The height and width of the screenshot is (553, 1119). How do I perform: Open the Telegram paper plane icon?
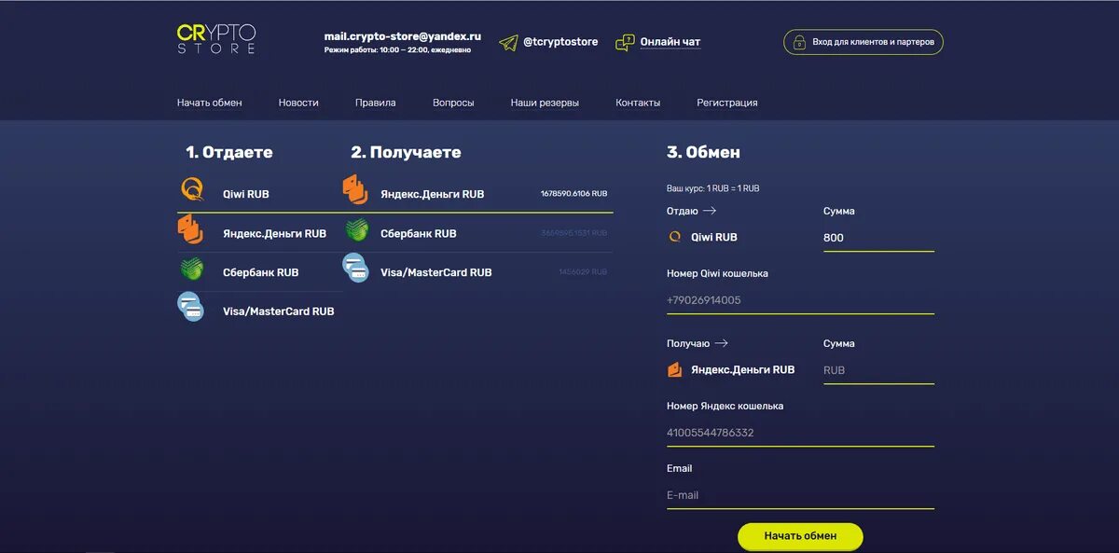[x=508, y=42]
